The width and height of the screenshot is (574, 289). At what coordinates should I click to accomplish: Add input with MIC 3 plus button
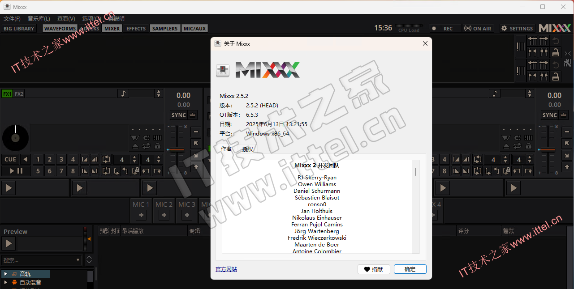[187, 215]
